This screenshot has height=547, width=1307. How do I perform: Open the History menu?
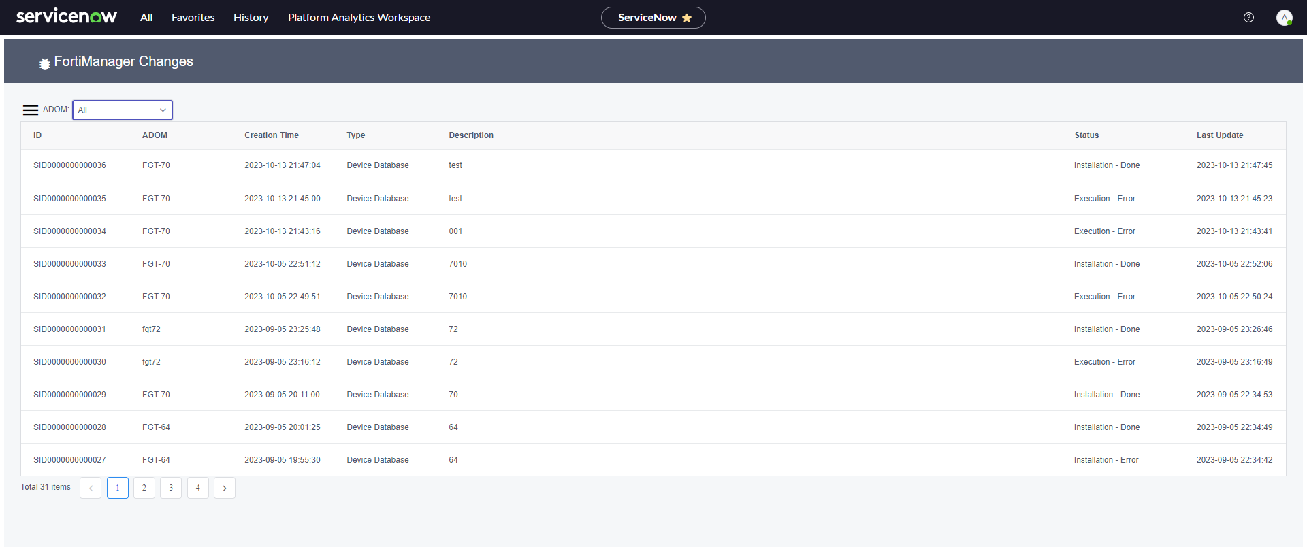(x=251, y=18)
